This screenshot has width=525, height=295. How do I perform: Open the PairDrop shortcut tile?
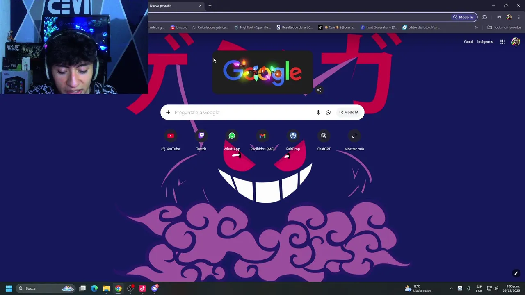[x=293, y=140]
